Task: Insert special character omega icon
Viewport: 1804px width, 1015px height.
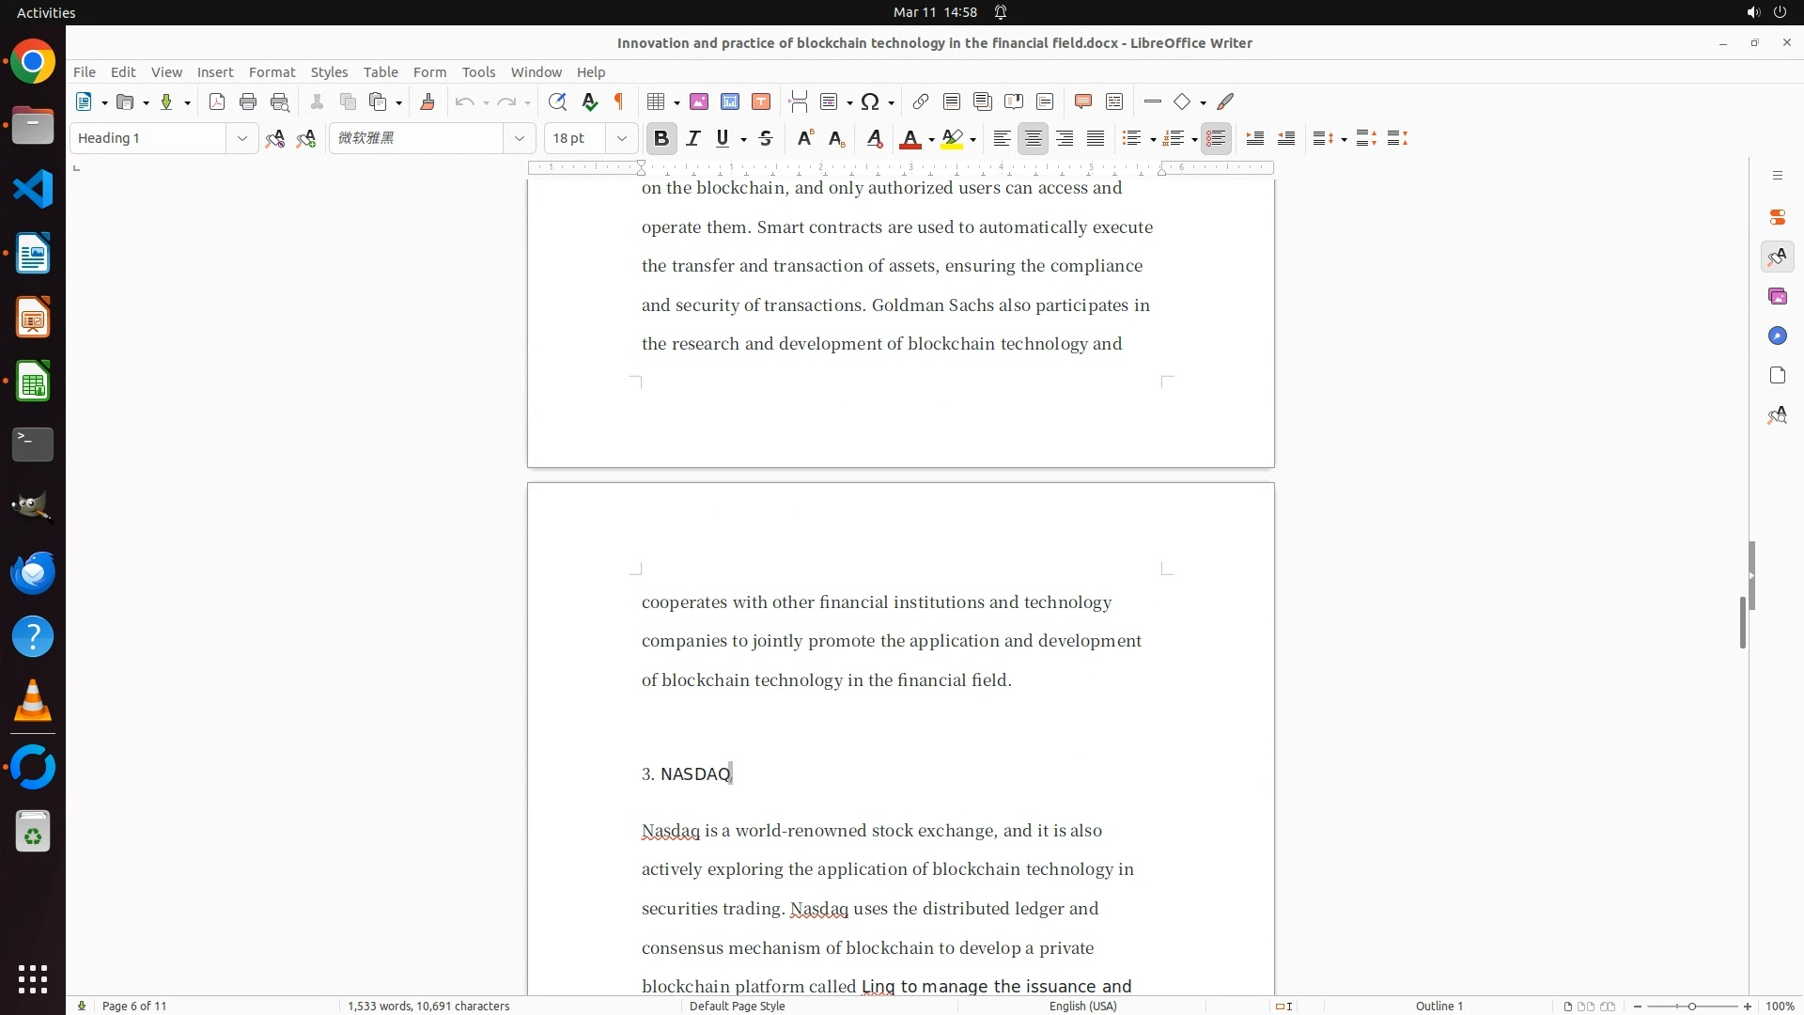Action: (x=870, y=102)
